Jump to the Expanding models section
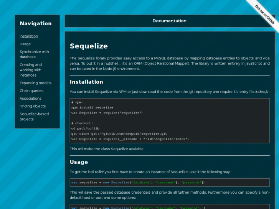 pos(35,83)
